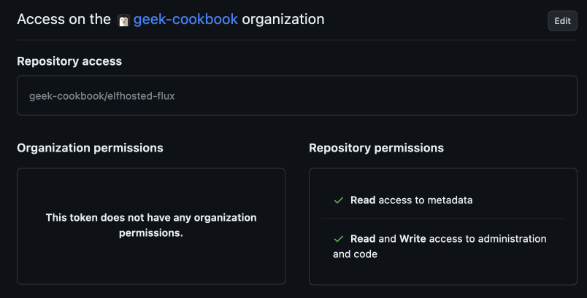Click the checkmark beside administration and code access
This screenshot has height=298, width=587.
click(x=338, y=239)
